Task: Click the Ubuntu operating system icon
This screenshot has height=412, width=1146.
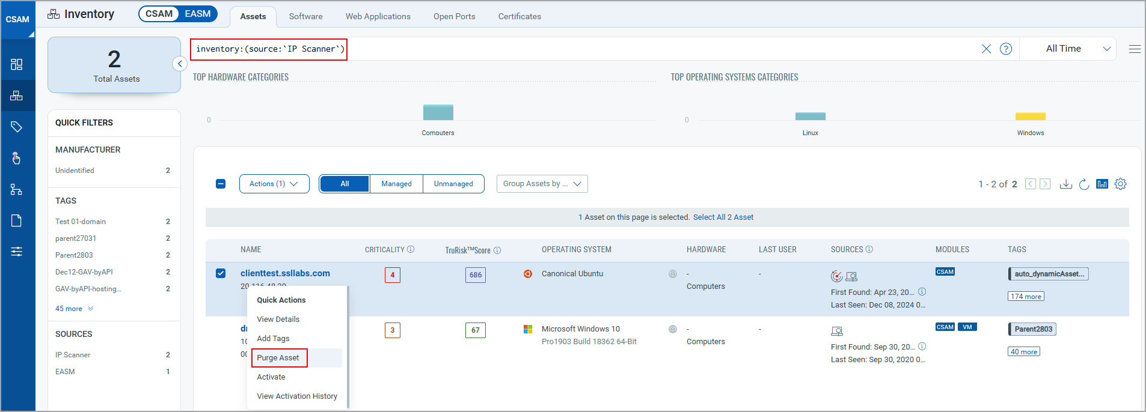Action: coord(528,274)
